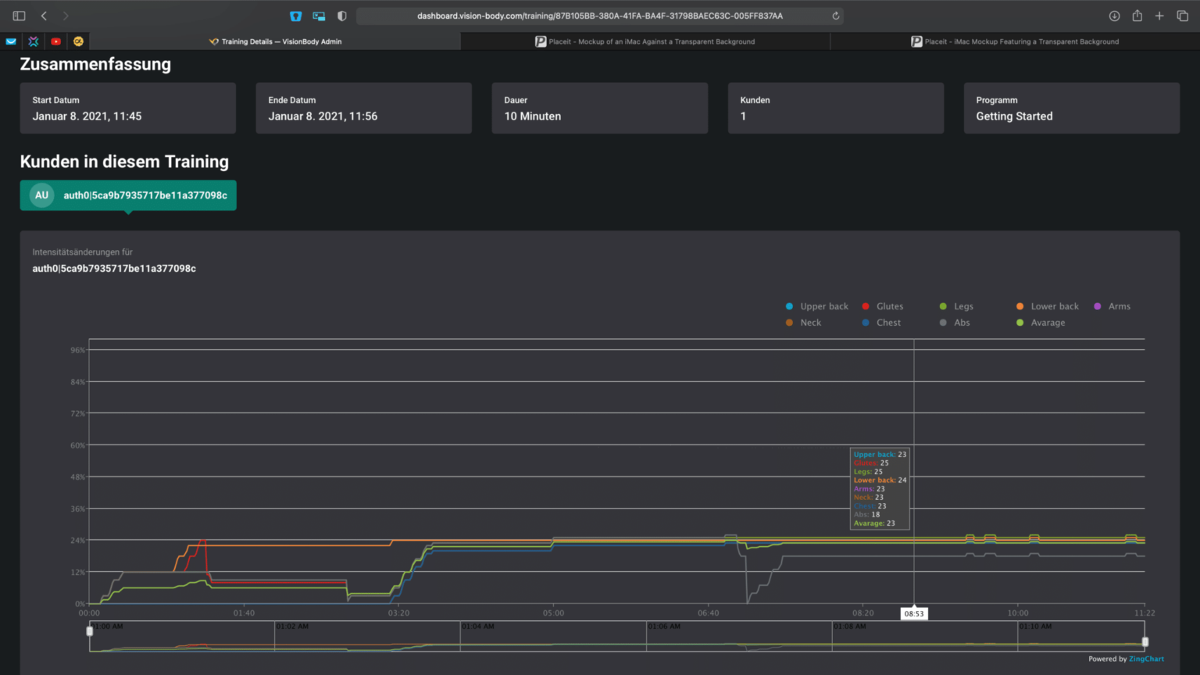Click the right handle of chart range slider
The width and height of the screenshot is (1200, 675).
coord(1145,641)
